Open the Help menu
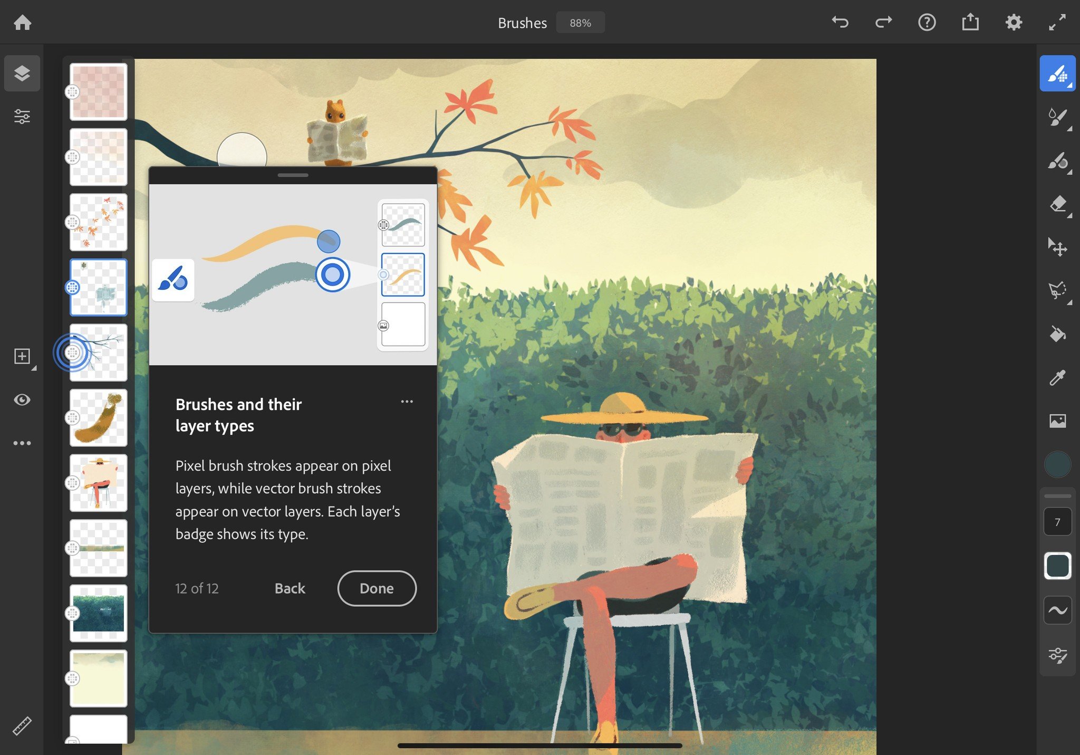This screenshot has width=1080, height=755. (x=927, y=22)
